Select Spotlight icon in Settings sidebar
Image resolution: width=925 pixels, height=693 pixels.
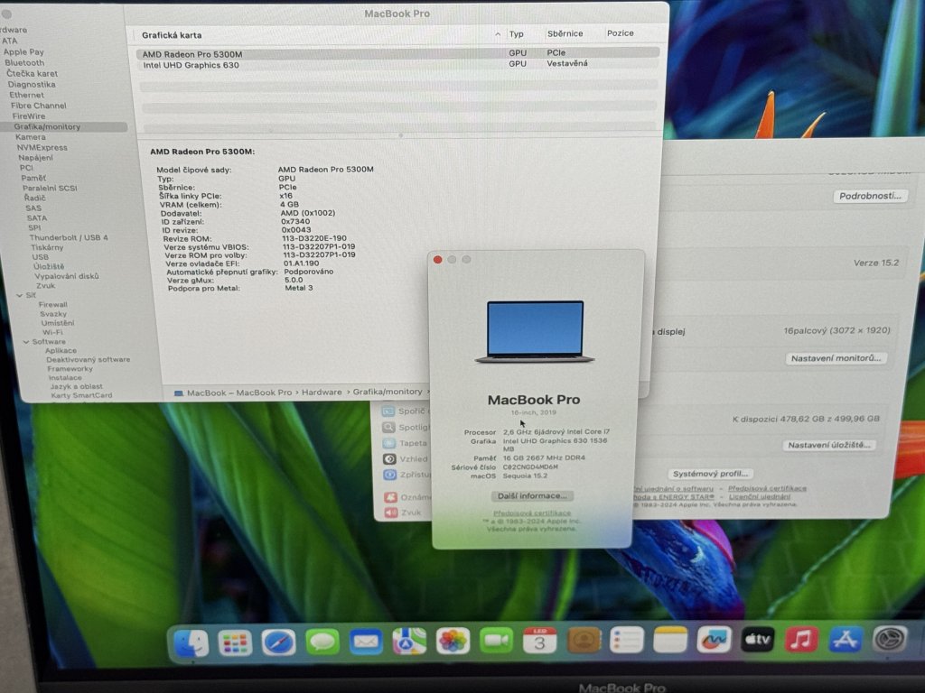[x=388, y=427]
